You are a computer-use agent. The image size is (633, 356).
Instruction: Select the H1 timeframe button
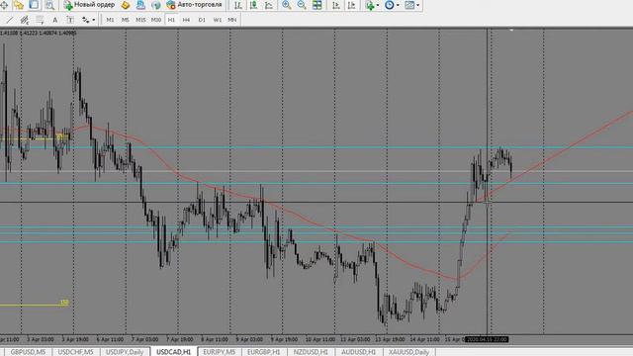point(171,20)
